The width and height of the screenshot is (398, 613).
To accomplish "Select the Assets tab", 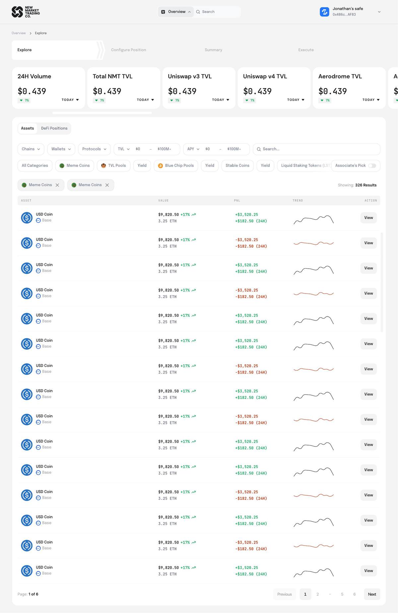I will (x=28, y=128).
